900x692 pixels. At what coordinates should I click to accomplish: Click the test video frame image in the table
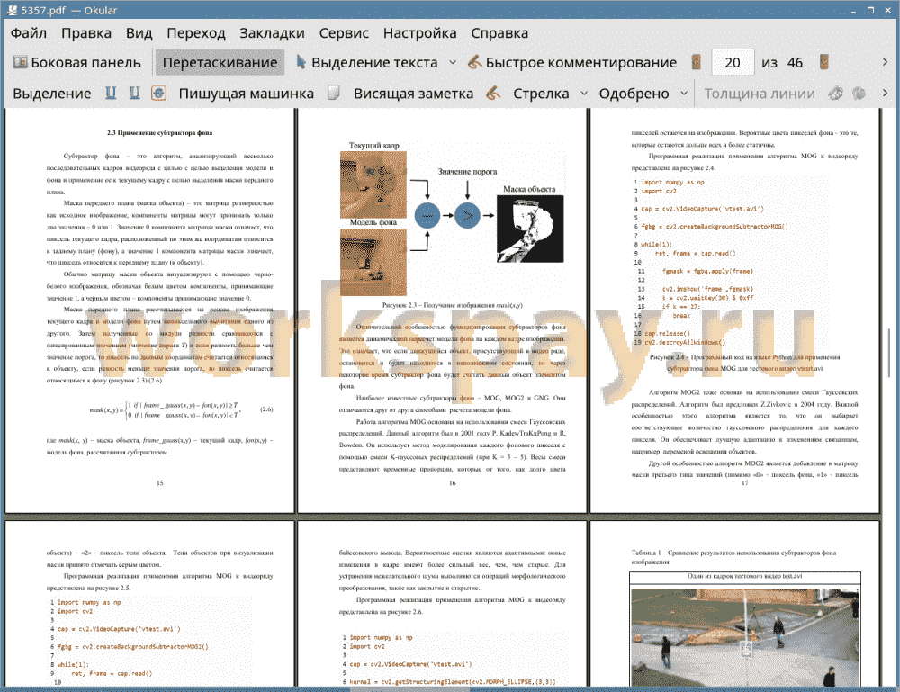745,637
